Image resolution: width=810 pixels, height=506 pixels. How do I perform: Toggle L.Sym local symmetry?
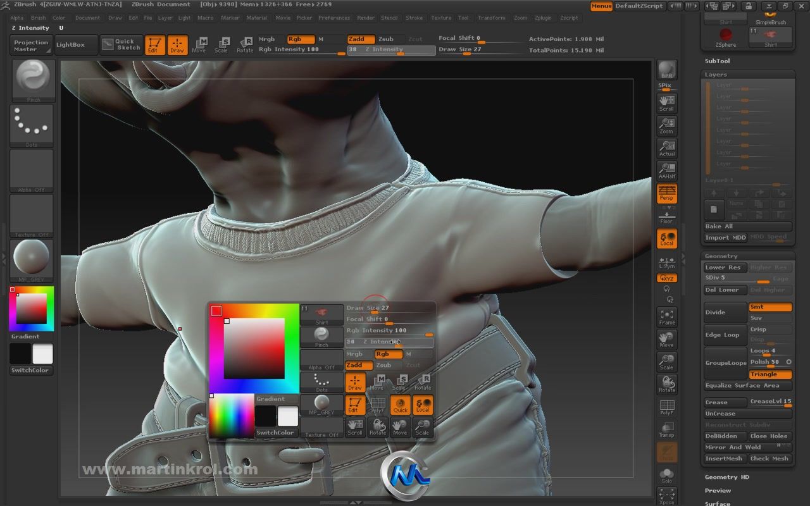coord(666,262)
